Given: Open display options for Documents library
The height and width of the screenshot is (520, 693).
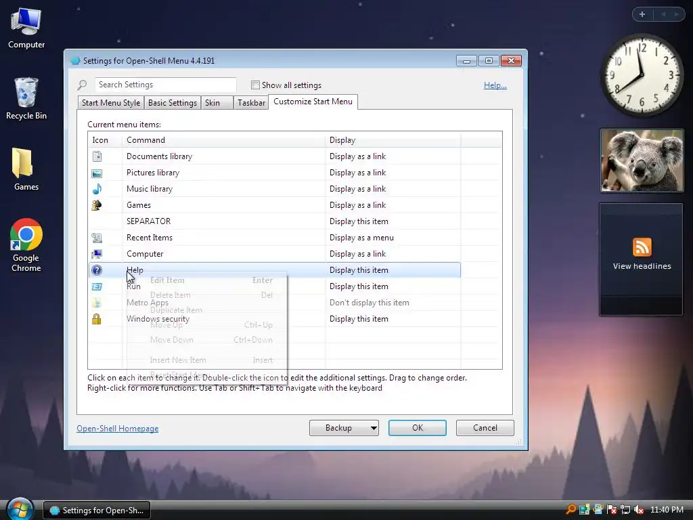Looking at the screenshot, I should coord(357,156).
